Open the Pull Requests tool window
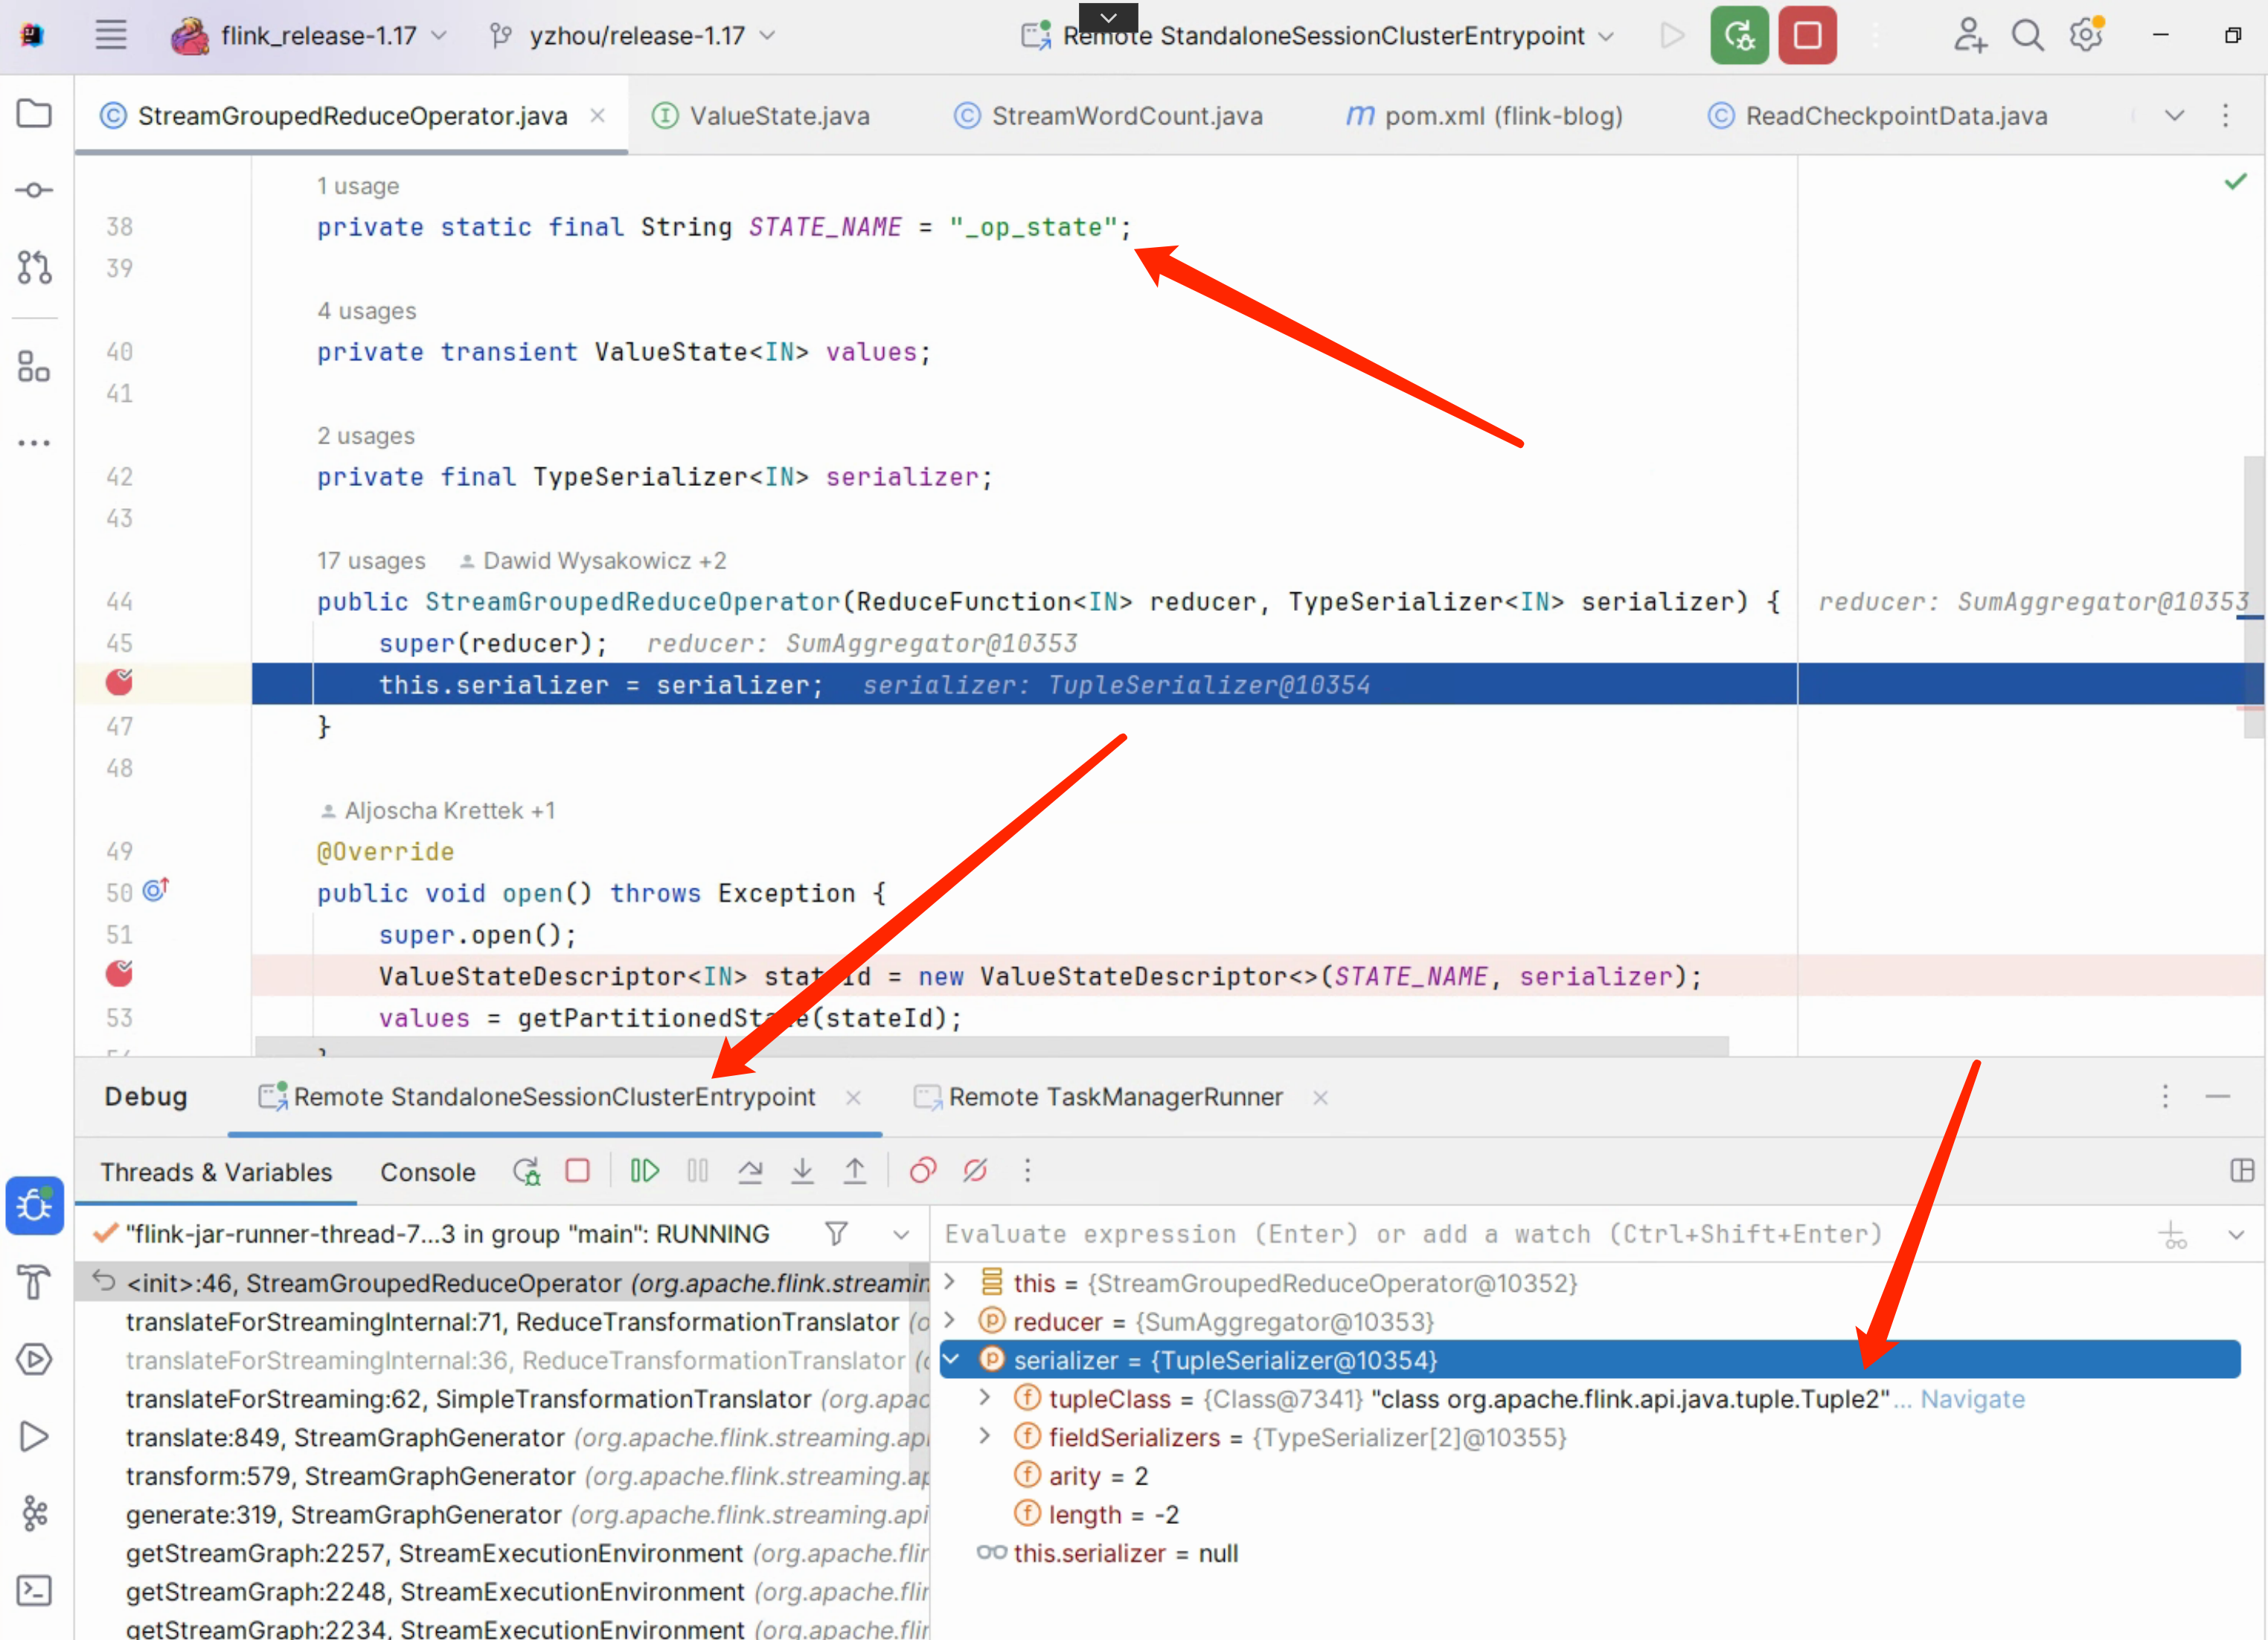The height and width of the screenshot is (1640, 2268). click(34, 267)
